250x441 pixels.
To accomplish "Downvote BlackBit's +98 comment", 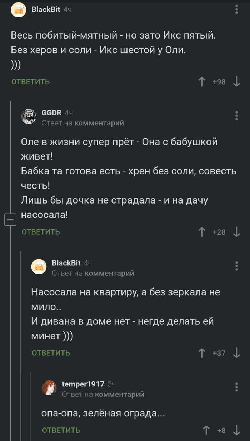I will (236, 82).
